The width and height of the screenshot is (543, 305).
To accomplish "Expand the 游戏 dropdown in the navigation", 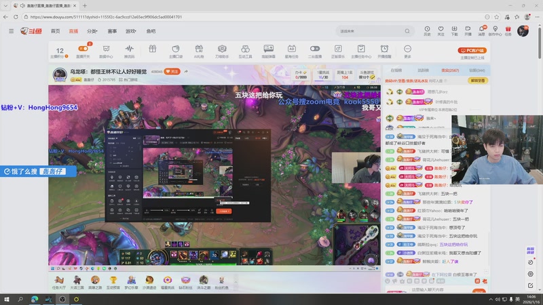I will [x=131, y=31].
